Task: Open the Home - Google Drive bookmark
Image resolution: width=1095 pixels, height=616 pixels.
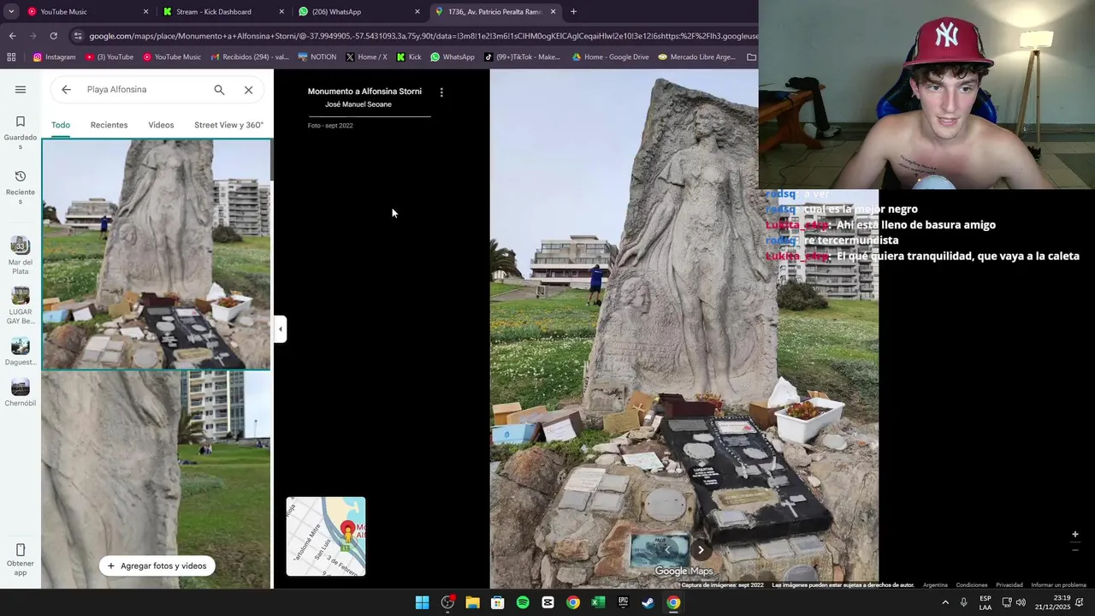Action: coord(610,57)
